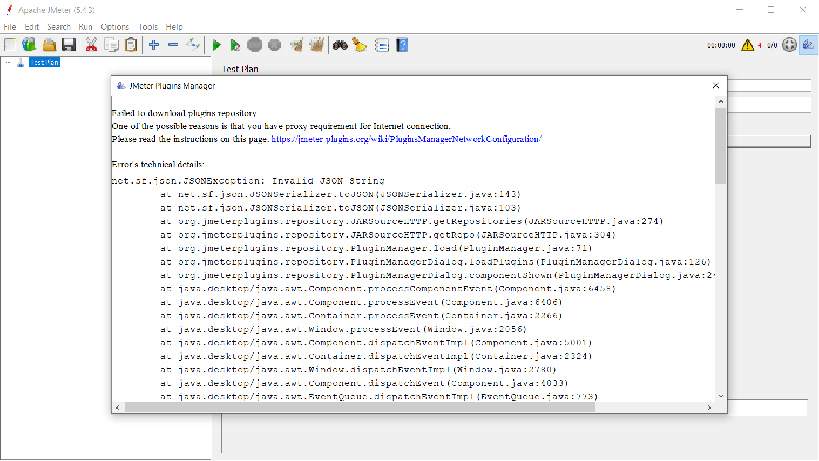
Task: Open the Run menu
Action: 85,27
